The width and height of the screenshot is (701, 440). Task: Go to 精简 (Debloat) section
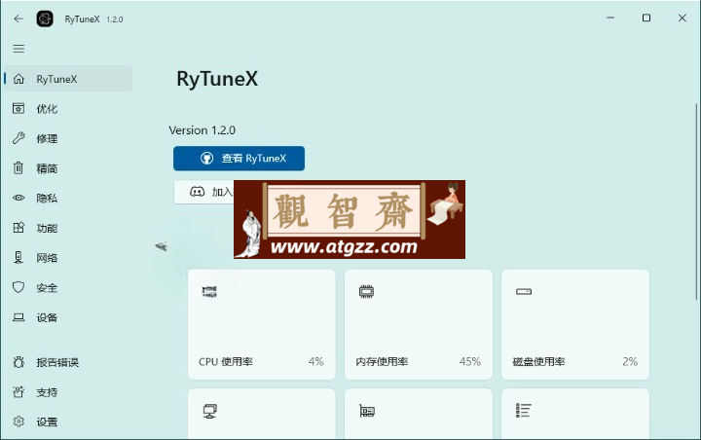pyautogui.click(x=68, y=168)
